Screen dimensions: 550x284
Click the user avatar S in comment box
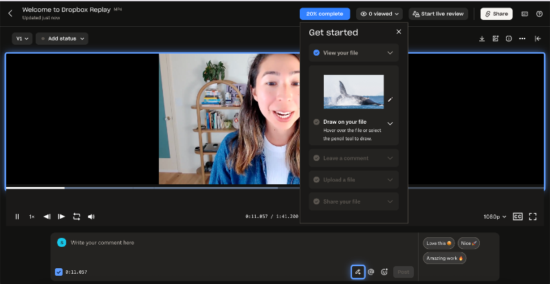[62, 243]
